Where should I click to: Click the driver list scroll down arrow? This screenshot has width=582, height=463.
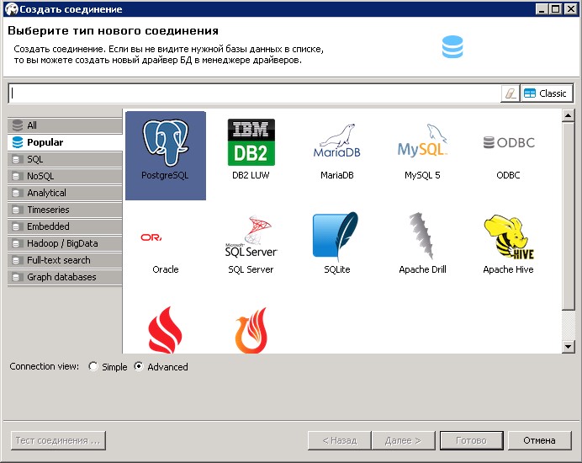tap(568, 347)
